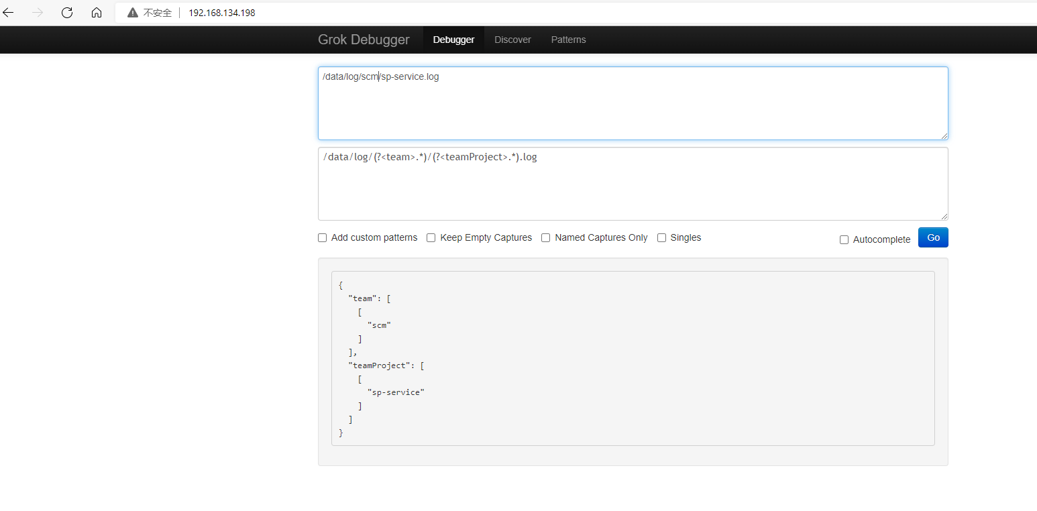Tick the Singles checkbox

click(x=662, y=238)
